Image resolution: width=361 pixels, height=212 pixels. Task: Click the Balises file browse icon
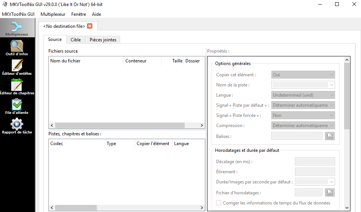coord(330,136)
